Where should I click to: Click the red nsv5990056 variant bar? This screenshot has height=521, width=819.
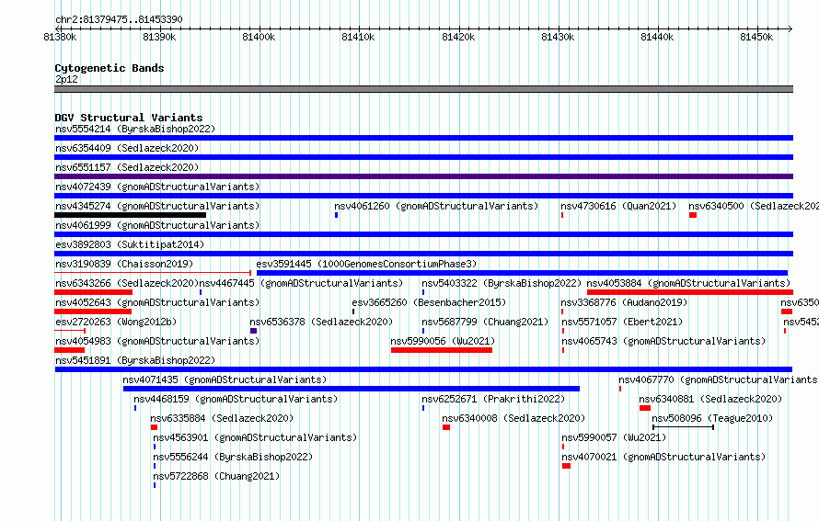pyautogui.click(x=442, y=350)
